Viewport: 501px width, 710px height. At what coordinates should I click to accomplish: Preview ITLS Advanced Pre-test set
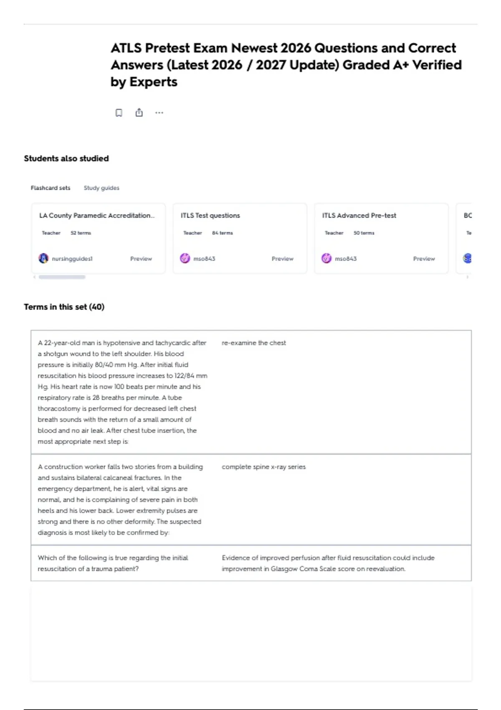(424, 259)
